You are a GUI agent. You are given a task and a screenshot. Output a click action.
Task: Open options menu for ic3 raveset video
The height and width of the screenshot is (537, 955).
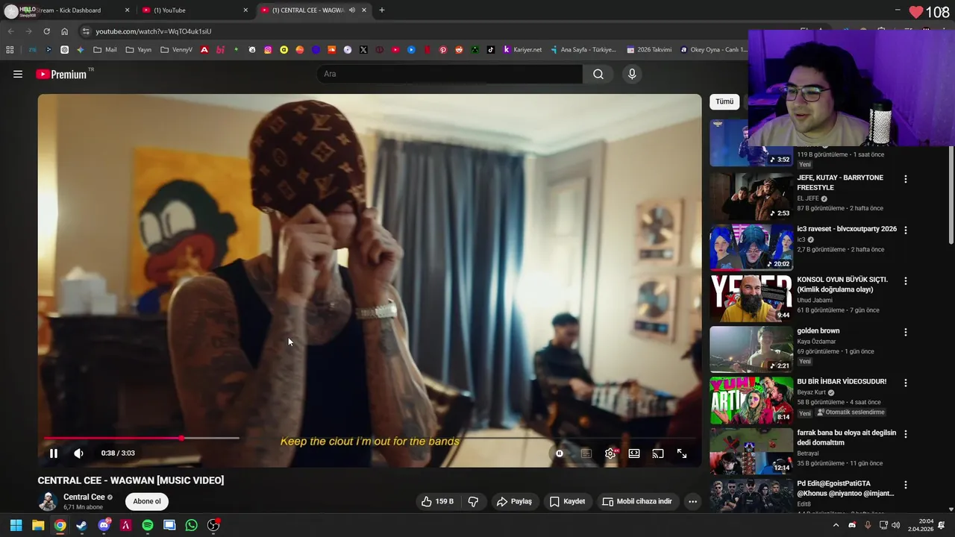pos(906,230)
